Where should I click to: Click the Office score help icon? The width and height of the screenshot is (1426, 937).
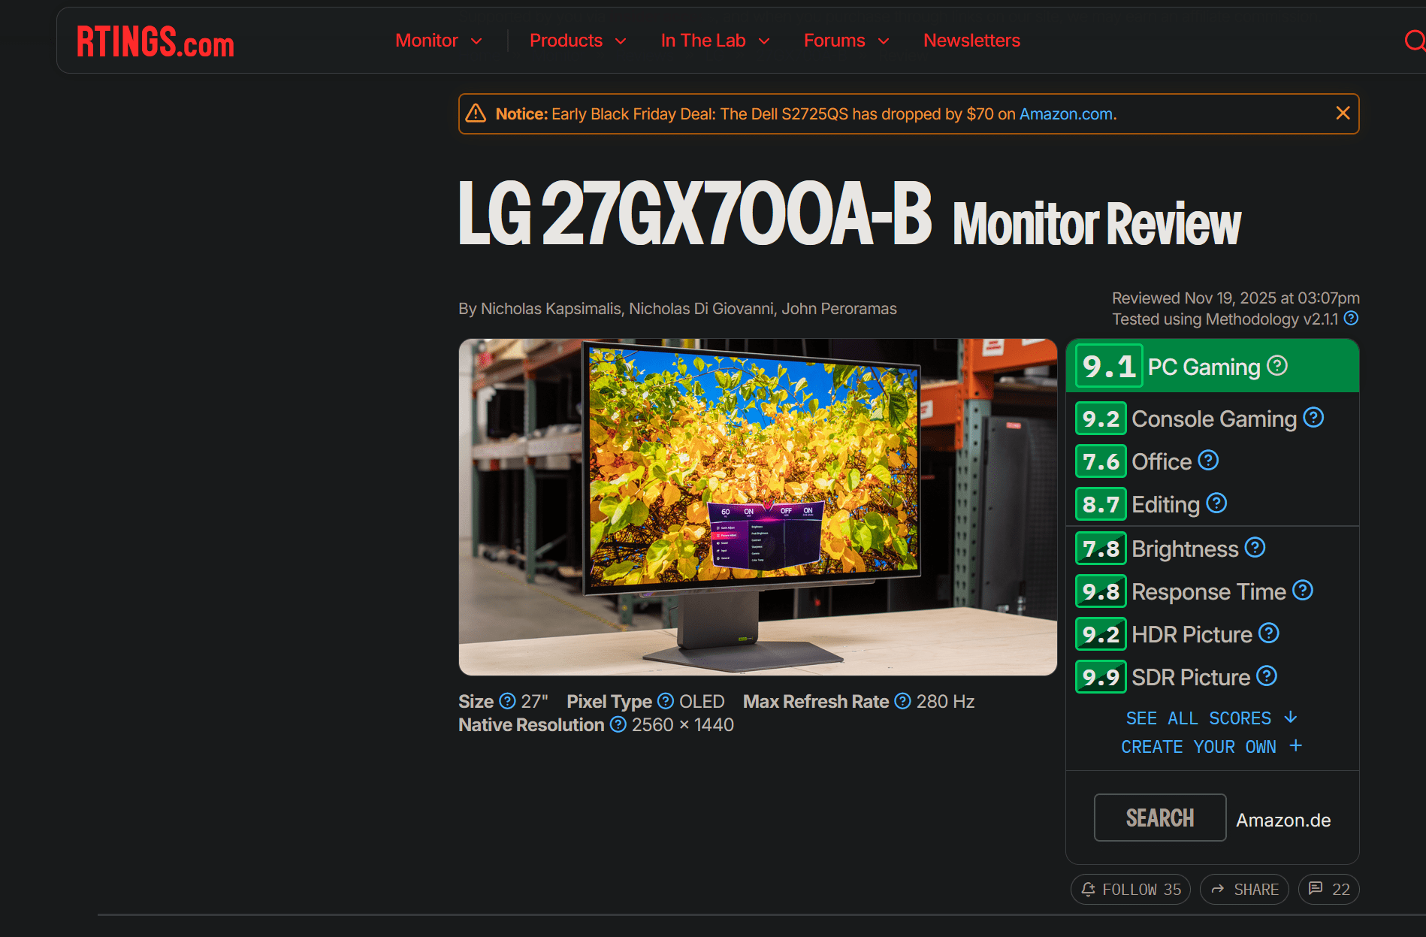[1208, 461]
